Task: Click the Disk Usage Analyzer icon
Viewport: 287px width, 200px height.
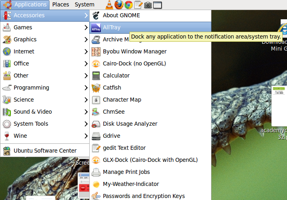Action: [96, 124]
